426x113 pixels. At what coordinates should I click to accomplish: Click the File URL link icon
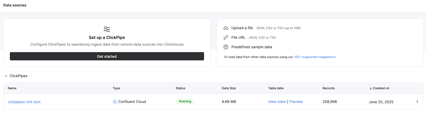pos(226,38)
